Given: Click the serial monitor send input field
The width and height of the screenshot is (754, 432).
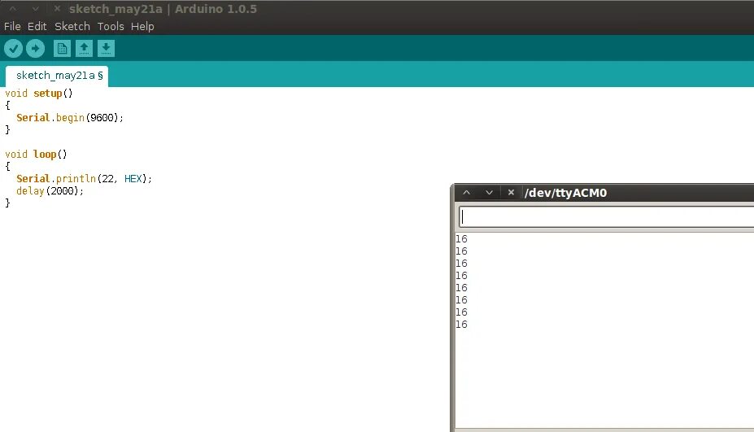Looking at the screenshot, I should click(607, 217).
